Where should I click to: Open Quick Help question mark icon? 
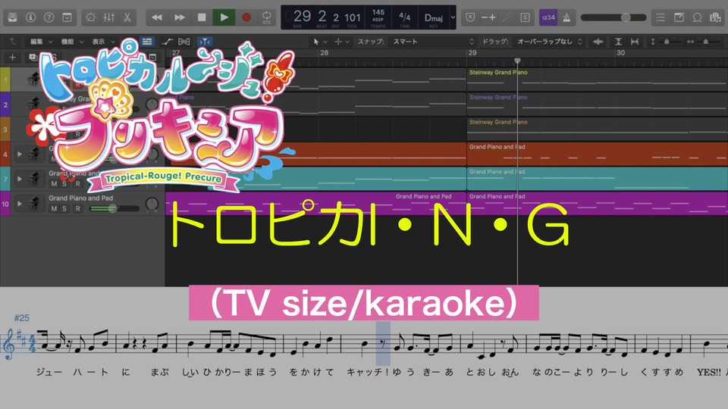click(49, 17)
